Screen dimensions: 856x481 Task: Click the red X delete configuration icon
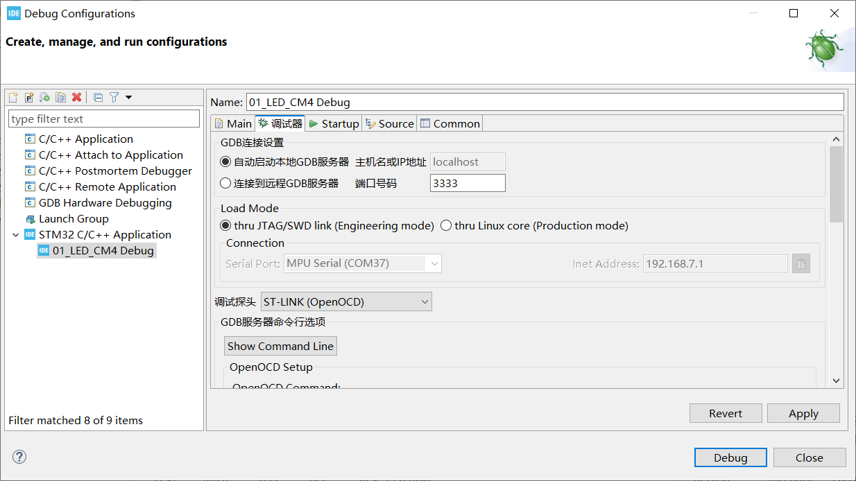click(76, 98)
